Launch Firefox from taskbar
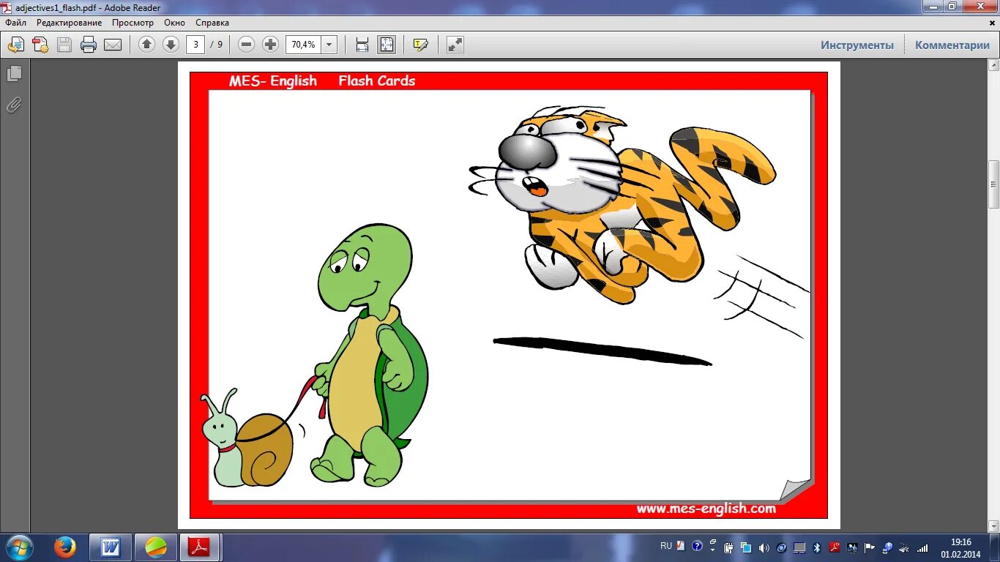1000x562 pixels. (65, 547)
